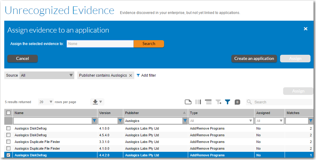Sort by the Version column header
The height and width of the screenshot is (160, 316).
[110, 113]
